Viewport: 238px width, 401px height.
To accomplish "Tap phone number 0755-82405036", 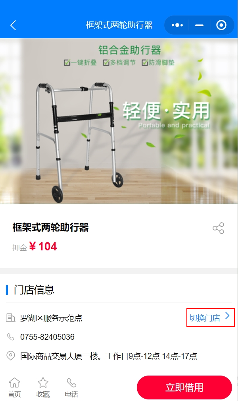I will [48, 337].
